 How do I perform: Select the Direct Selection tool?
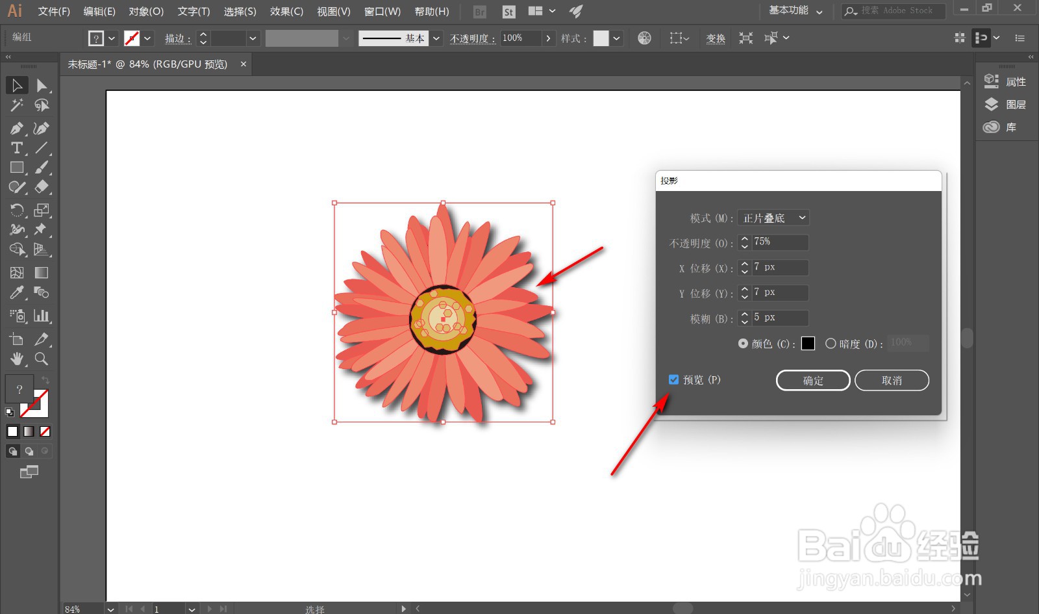(42, 85)
